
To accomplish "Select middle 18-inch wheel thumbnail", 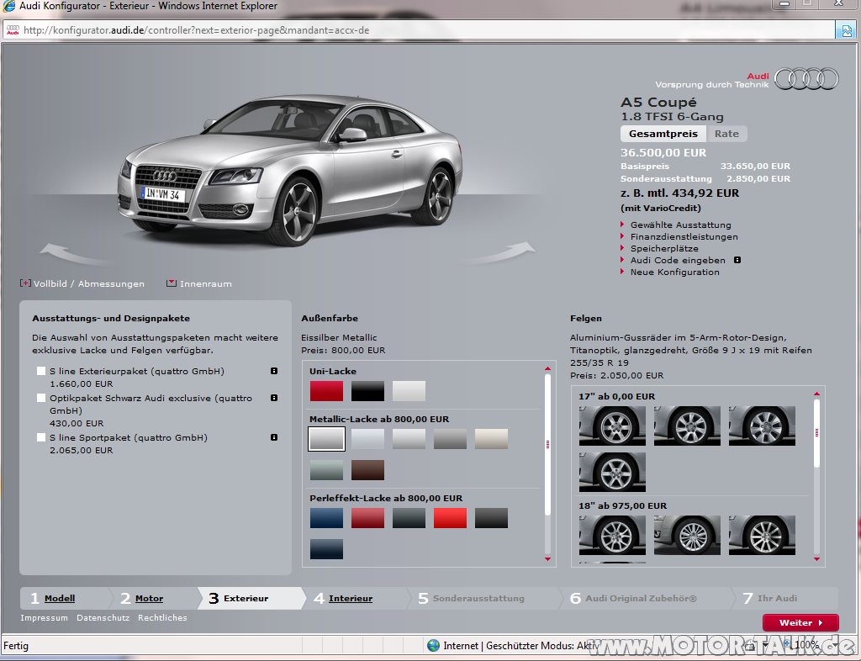I will pos(687,535).
